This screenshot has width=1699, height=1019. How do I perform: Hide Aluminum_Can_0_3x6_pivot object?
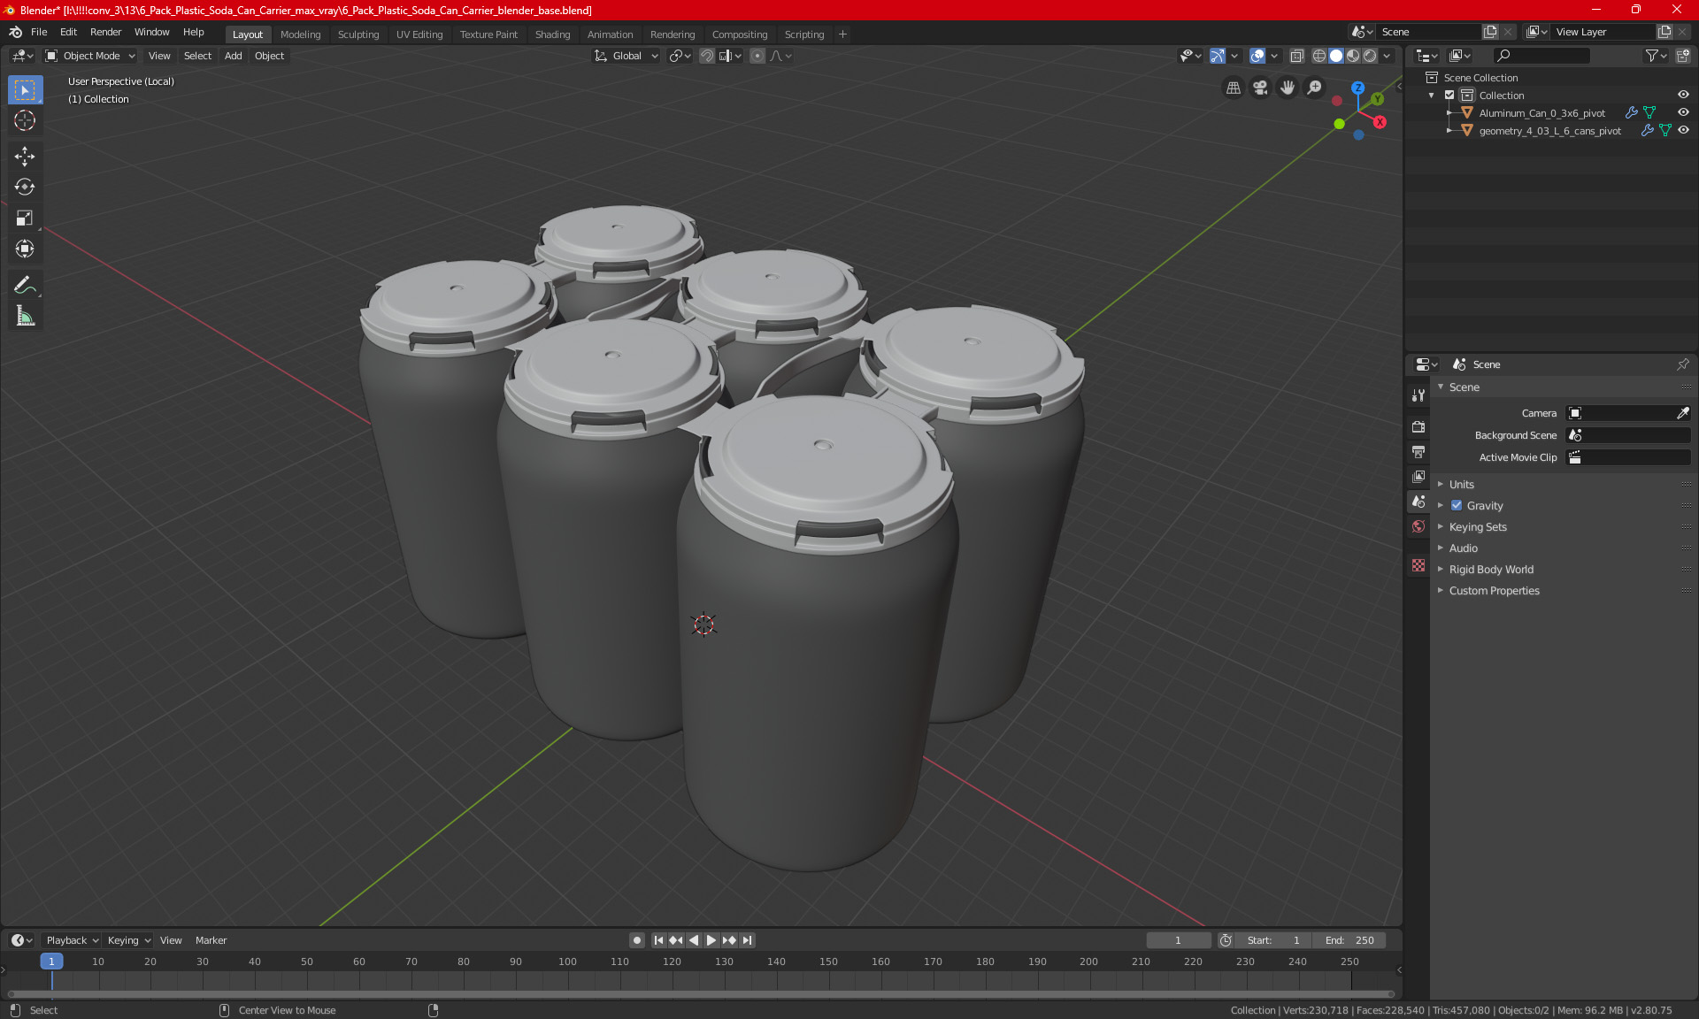click(1683, 113)
